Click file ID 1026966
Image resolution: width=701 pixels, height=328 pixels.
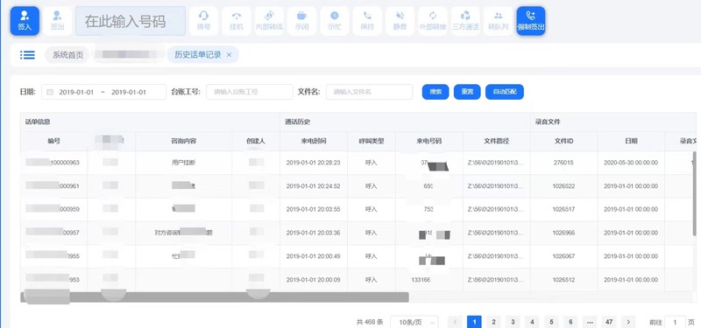[x=563, y=233]
